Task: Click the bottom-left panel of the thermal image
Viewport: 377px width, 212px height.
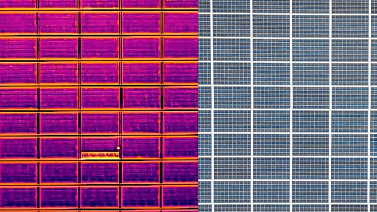Action: (18, 197)
